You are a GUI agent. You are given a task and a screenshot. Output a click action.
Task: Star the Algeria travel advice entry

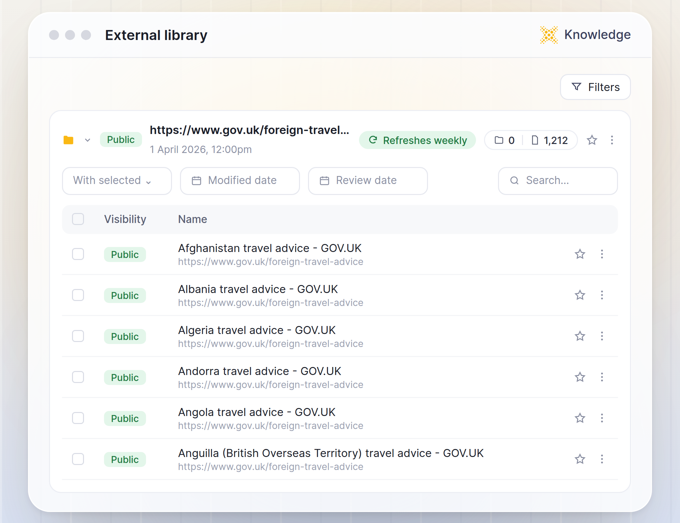tap(580, 336)
